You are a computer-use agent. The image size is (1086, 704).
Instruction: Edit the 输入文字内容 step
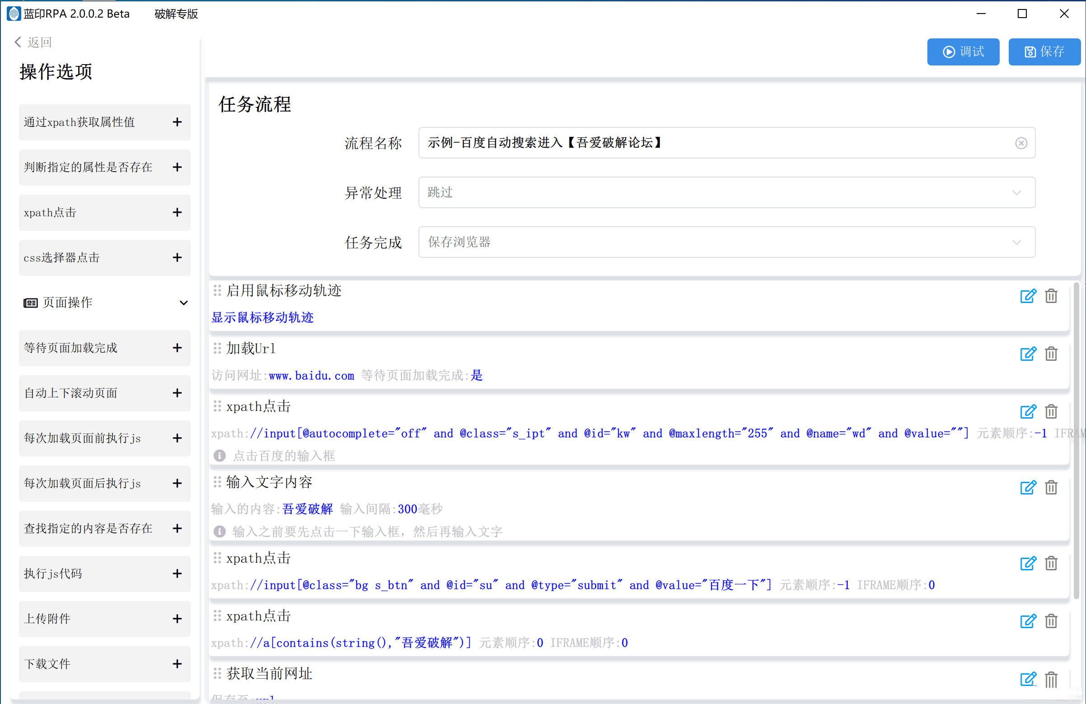click(1028, 487)
